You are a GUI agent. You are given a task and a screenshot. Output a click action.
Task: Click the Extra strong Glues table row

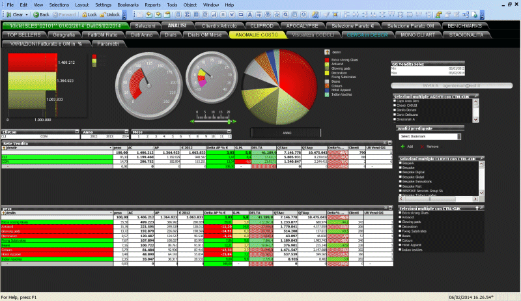coord(197,222)
